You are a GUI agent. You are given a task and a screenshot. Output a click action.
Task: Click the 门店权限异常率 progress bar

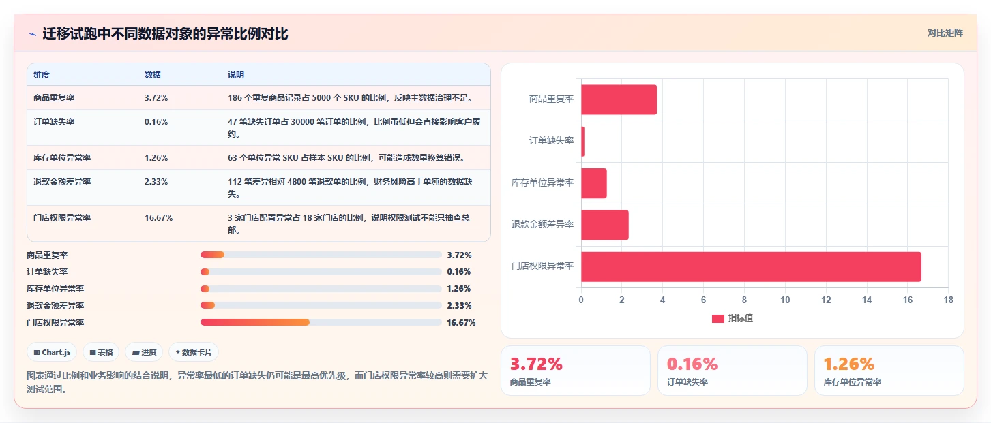tap(321, 322)
